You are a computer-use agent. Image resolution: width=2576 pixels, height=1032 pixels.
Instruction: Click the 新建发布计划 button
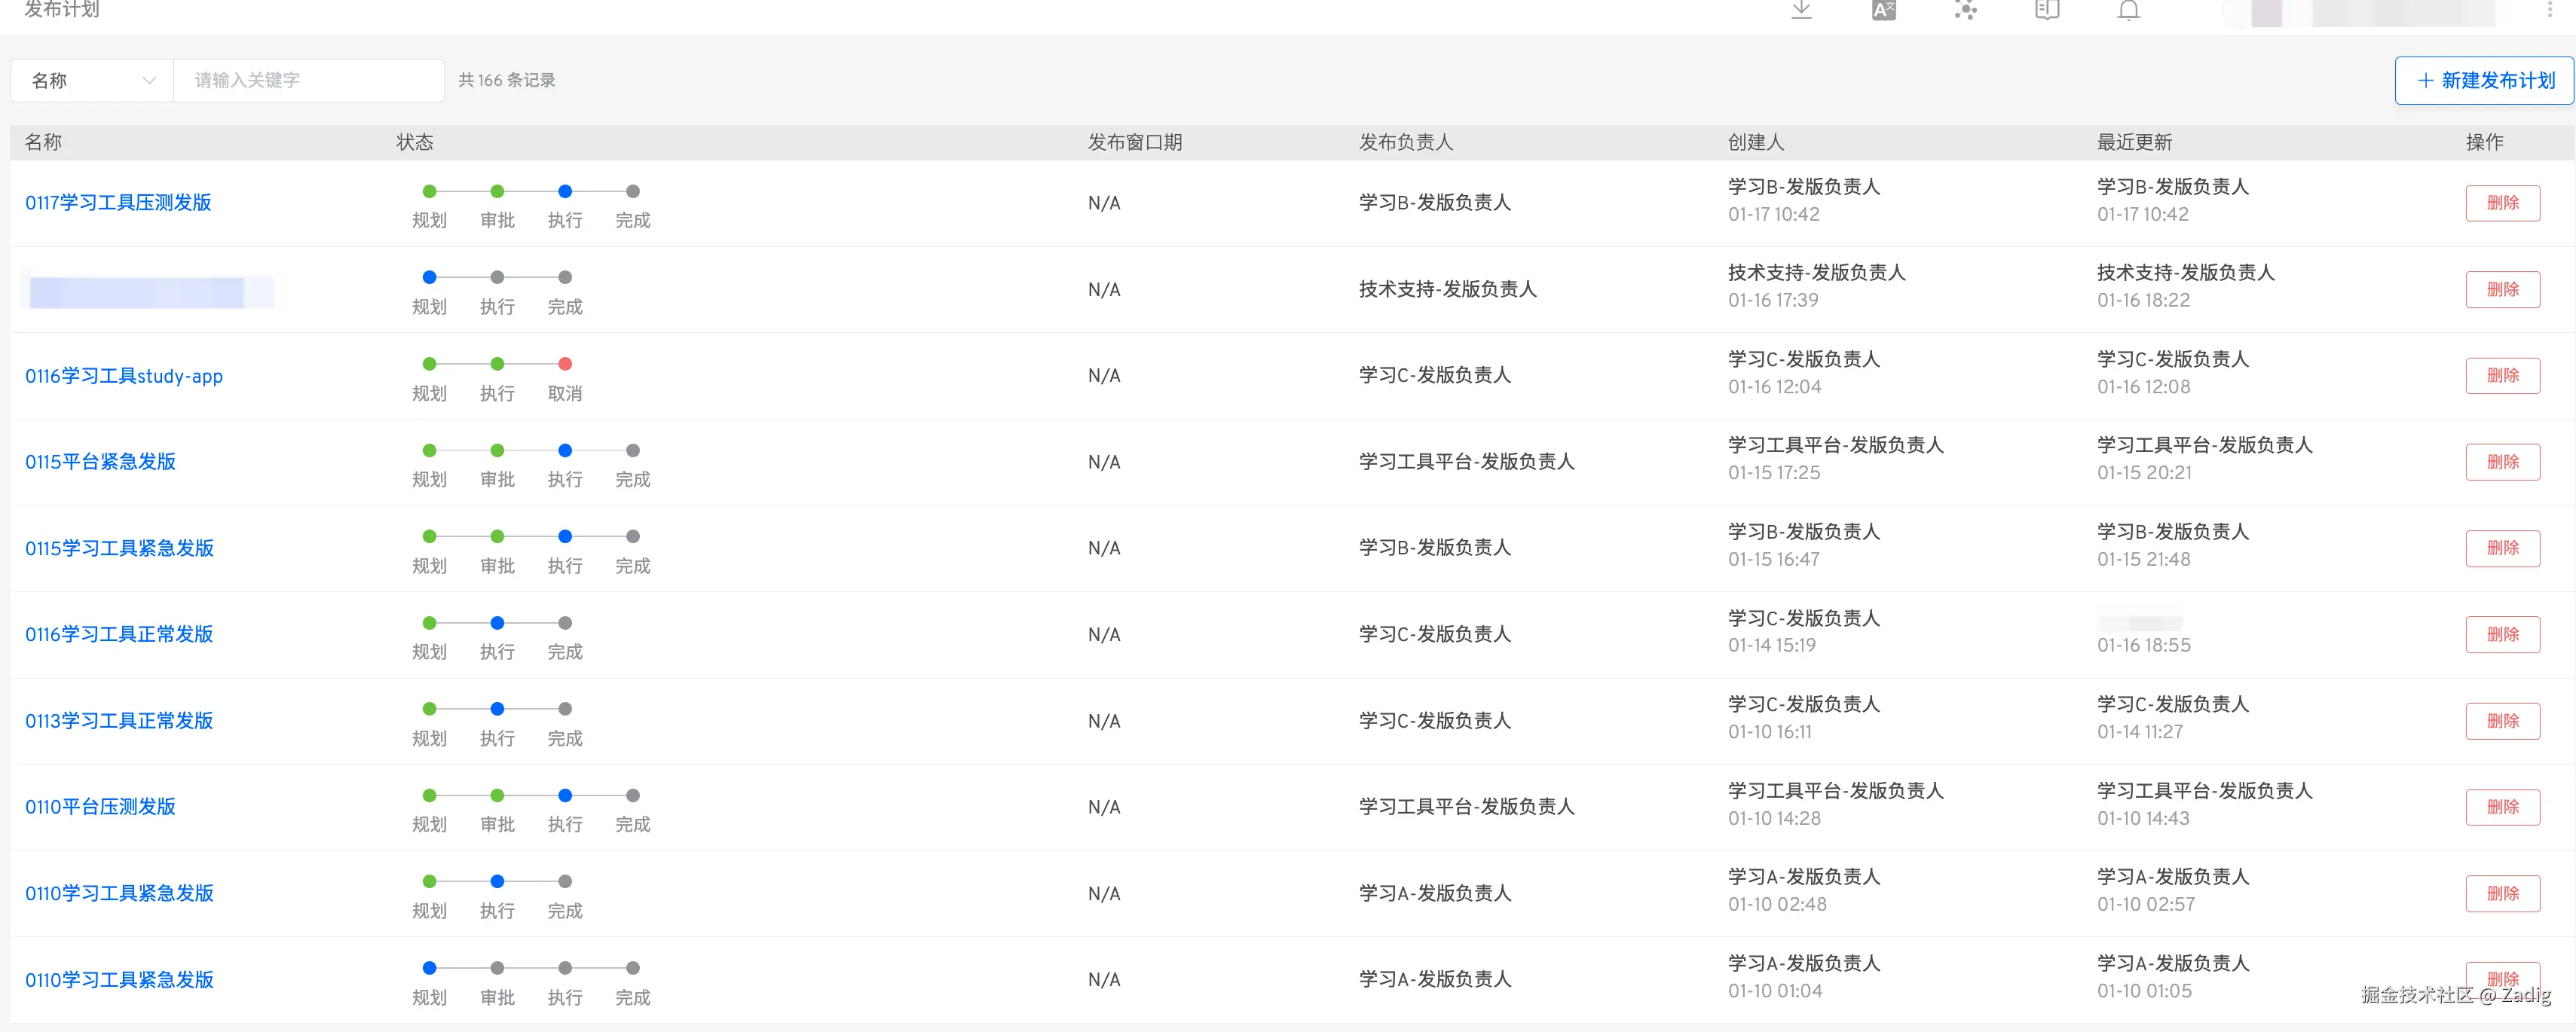pos(2485,80)
